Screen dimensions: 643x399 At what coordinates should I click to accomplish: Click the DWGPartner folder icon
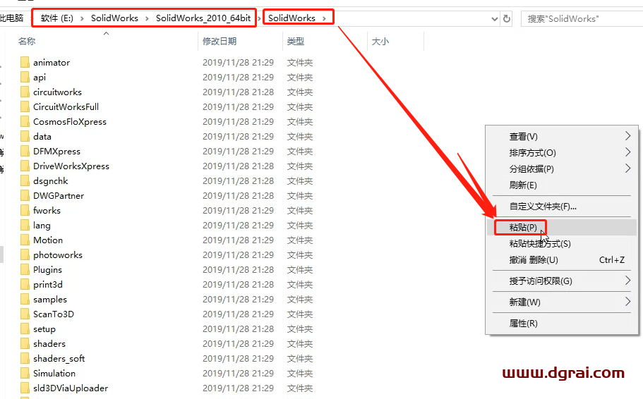pyautogui.click(x=25, y=195)
